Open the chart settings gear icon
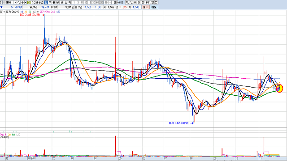Image resolution: width=287 pixels, height=161 pixels. 139,2
